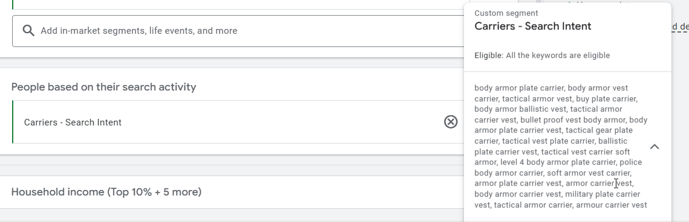
Task: Click keyword 'armour carrier vest'
Action: pyautogui.click(x=611, y=205)
